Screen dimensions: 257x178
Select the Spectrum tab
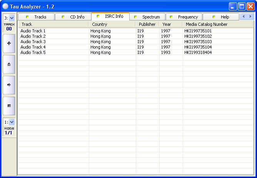coord(147,17)
